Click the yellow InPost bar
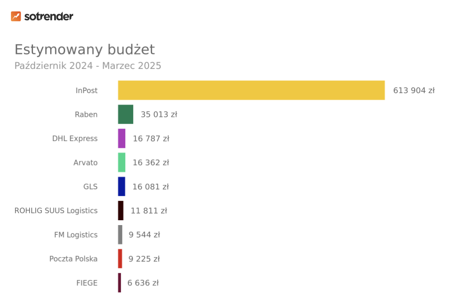The width and height of the screenshot is (455, 301). tap(251, 90)
